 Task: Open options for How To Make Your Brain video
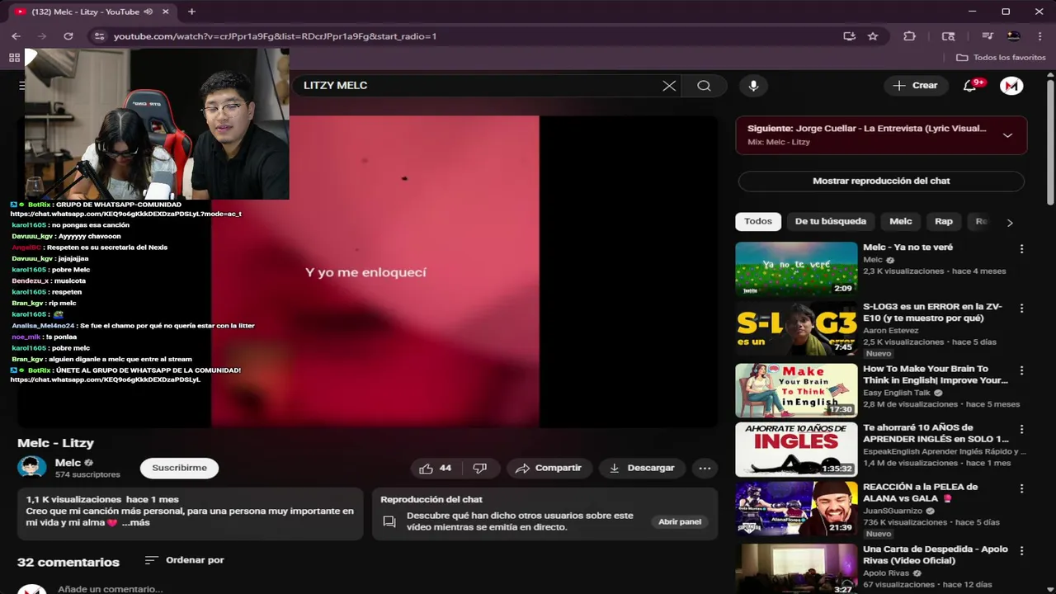[1021, 371]
